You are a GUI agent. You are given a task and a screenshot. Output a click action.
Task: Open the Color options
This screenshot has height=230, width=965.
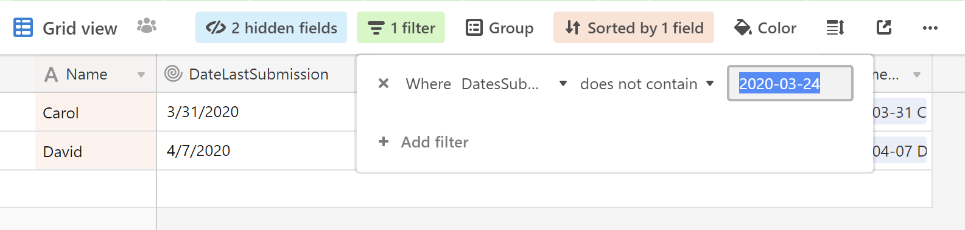click(766, 28)
